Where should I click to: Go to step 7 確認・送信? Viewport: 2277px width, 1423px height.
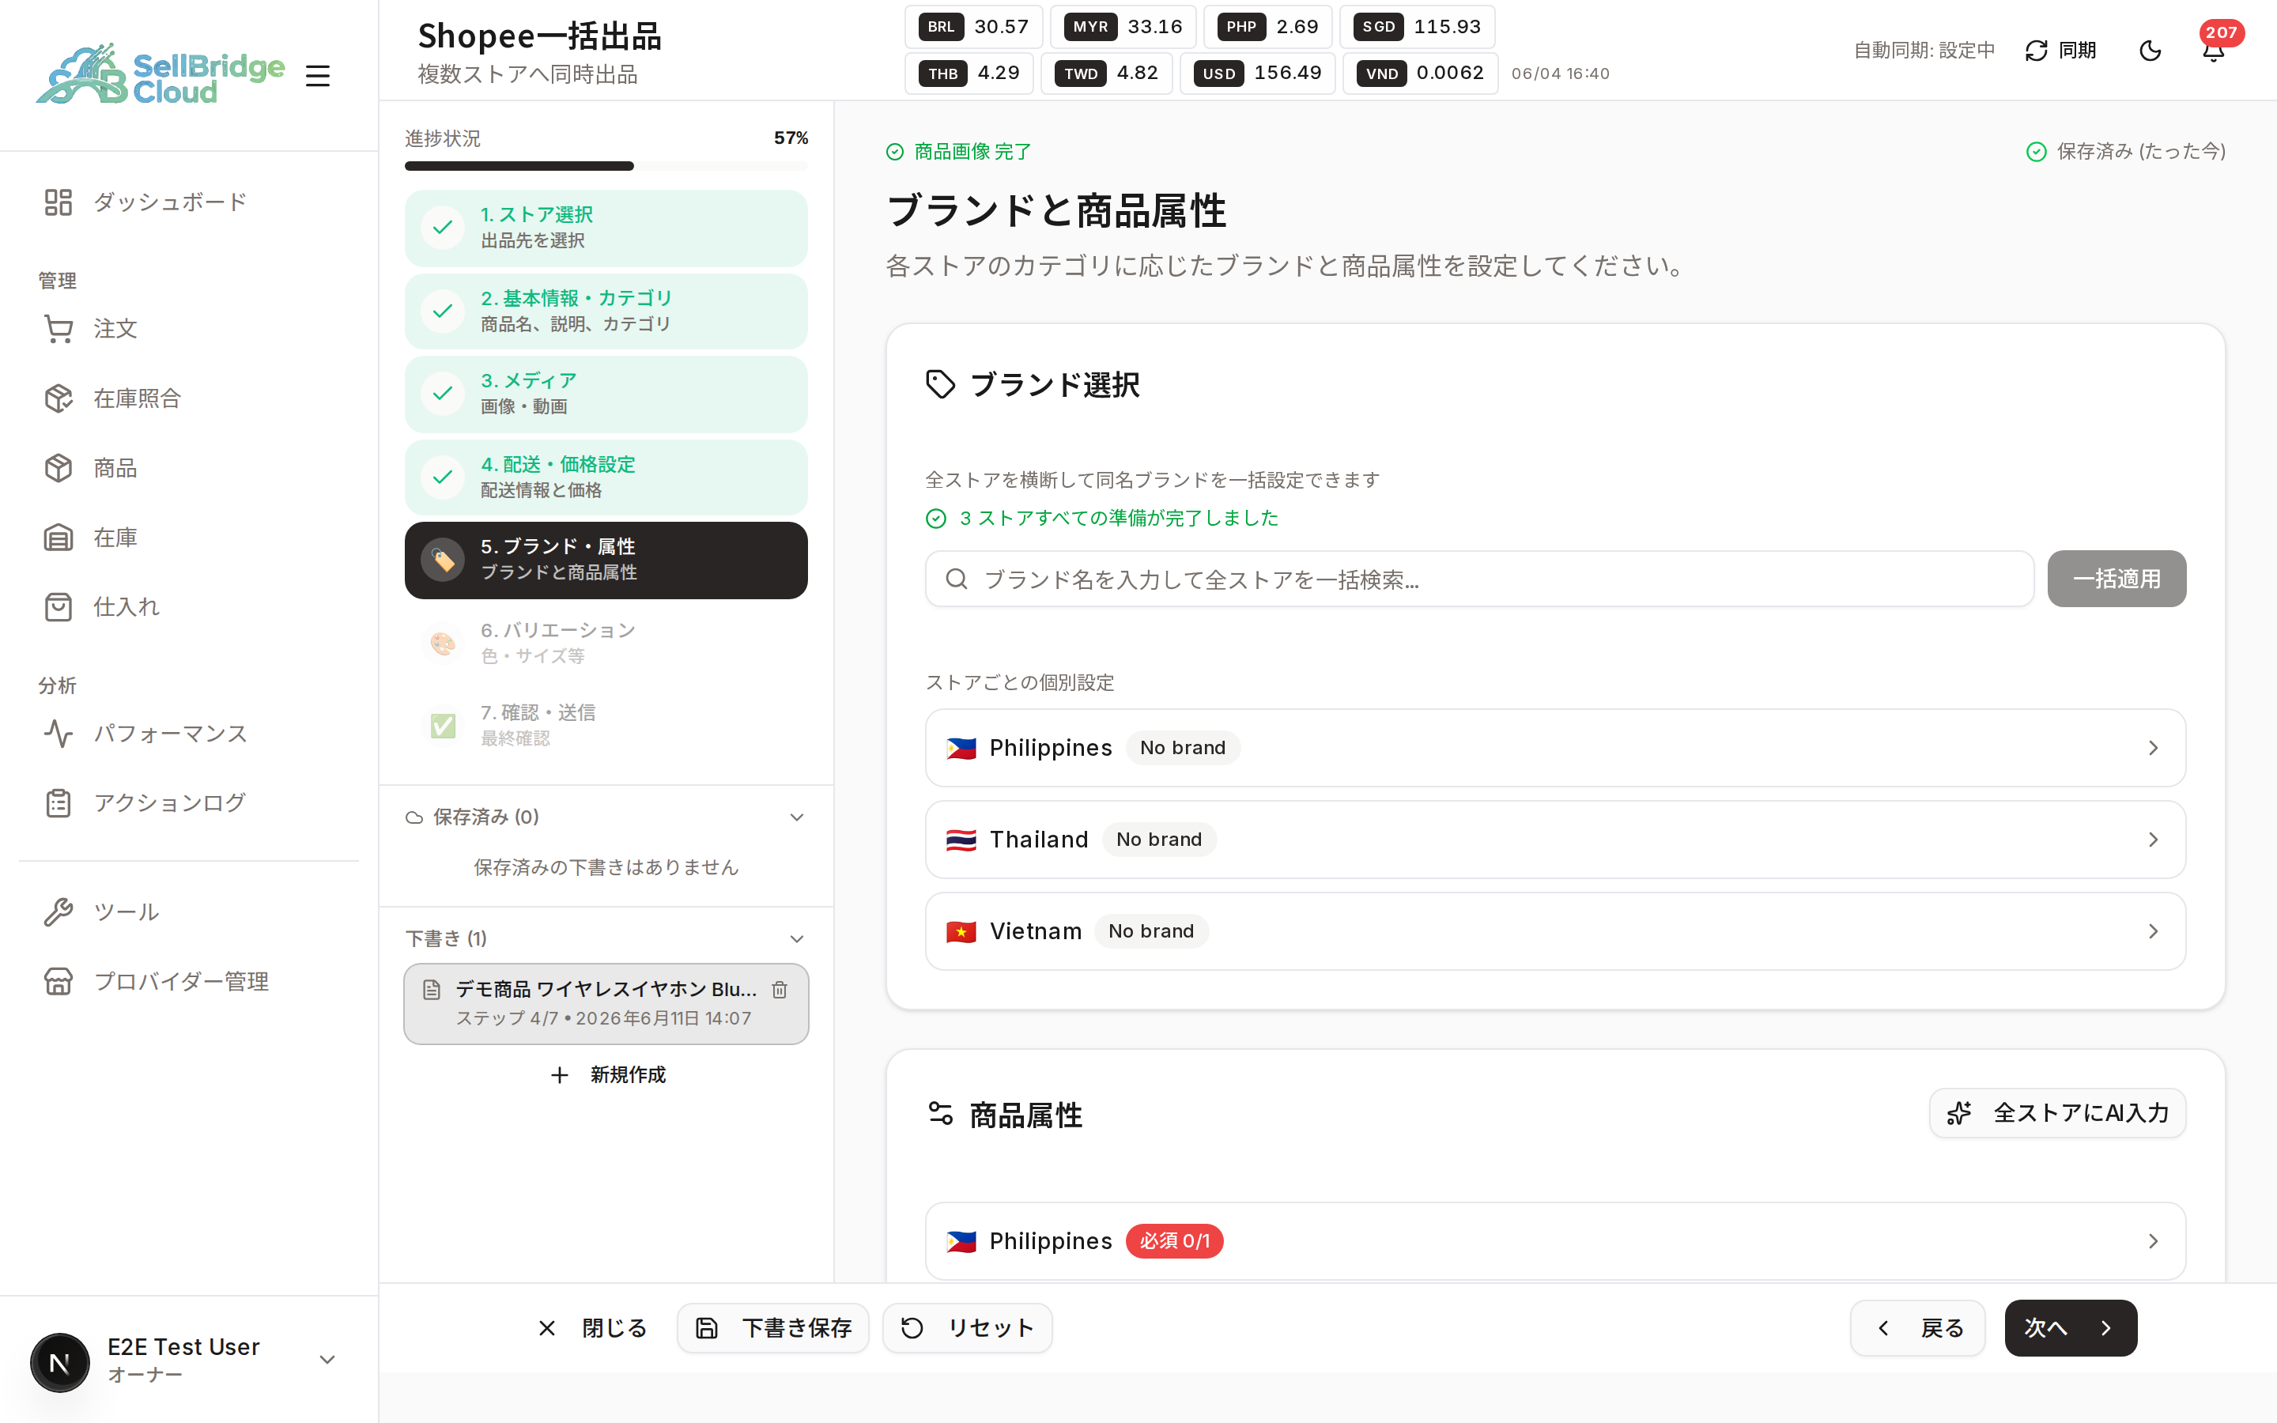[606, 726]
